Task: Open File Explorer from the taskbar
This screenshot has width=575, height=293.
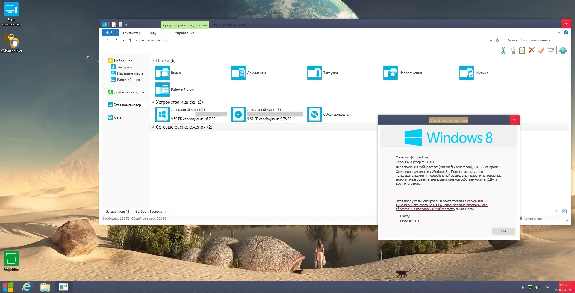Action: [x=45, y=287]
